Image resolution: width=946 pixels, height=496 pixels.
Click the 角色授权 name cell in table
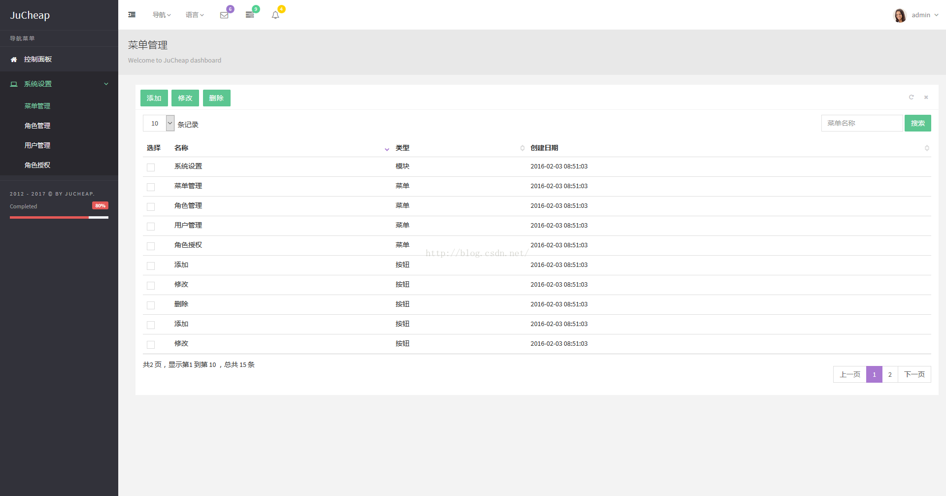(188, 245)
